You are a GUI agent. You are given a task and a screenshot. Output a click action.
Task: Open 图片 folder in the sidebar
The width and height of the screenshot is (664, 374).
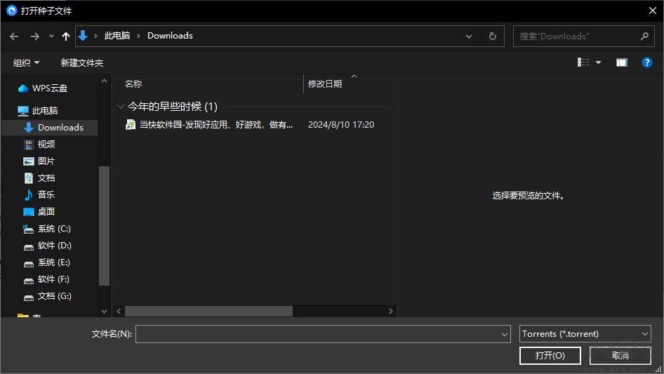tap(46, 161)
